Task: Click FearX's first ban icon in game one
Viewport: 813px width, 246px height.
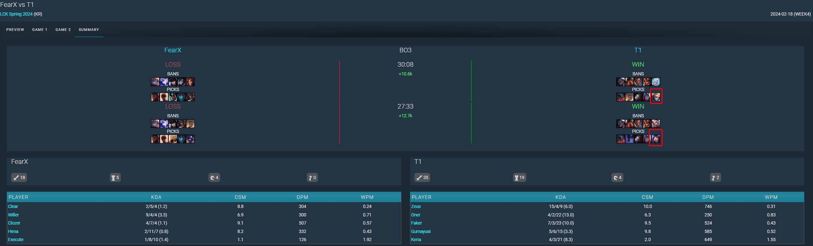Action: 155,82
